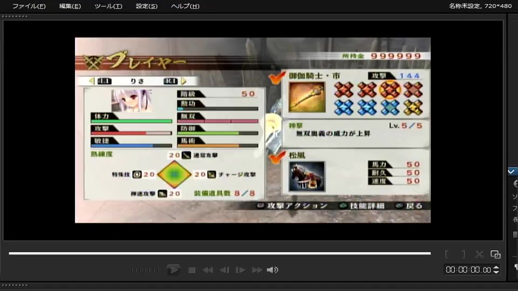Step forward one frame

point(240,270)
